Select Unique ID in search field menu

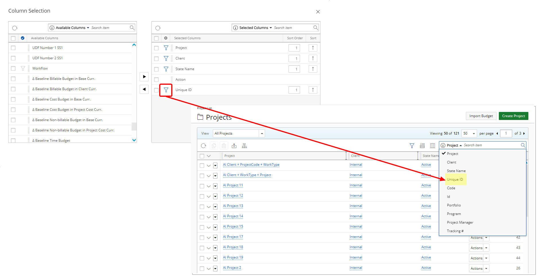pos(455,180)
